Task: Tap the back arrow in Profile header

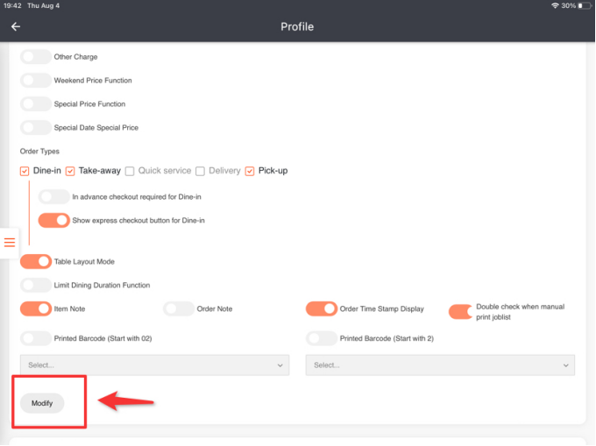Action: pyautogui.click(x=15, y=27)
